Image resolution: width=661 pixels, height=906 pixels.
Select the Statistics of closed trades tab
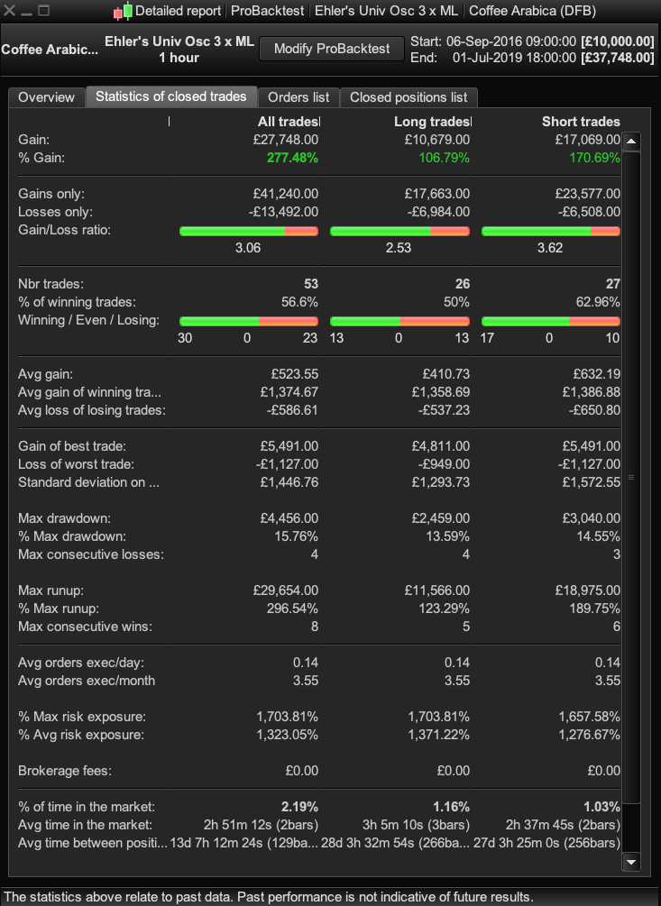[x=170, y=97]
